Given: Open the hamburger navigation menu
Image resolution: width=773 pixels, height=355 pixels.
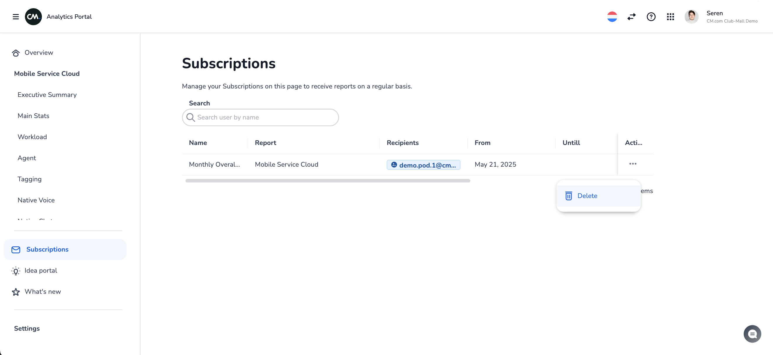Looking at the screenshot, I should pyautogui.click(x=16, y=17).
